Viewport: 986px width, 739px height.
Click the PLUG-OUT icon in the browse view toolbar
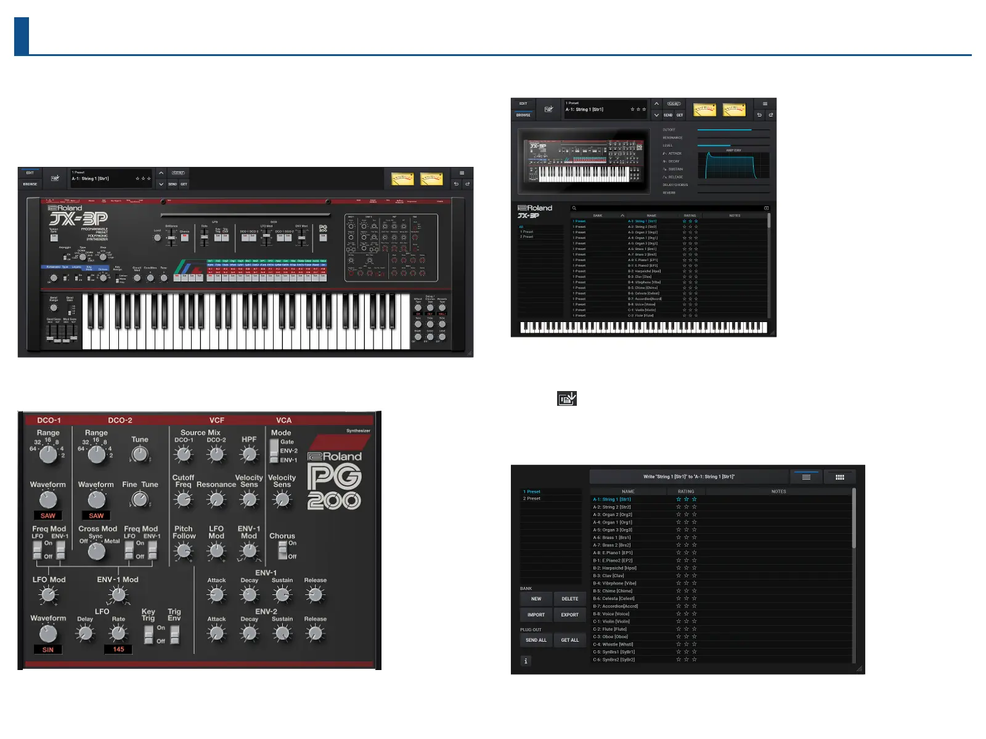674,104
